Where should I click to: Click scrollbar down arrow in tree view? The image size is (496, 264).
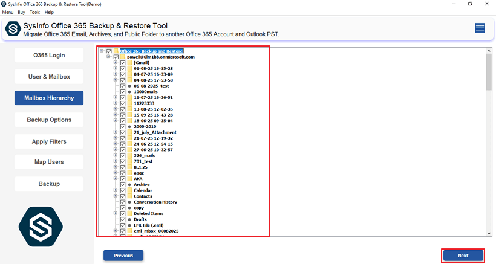coord(489,233)
